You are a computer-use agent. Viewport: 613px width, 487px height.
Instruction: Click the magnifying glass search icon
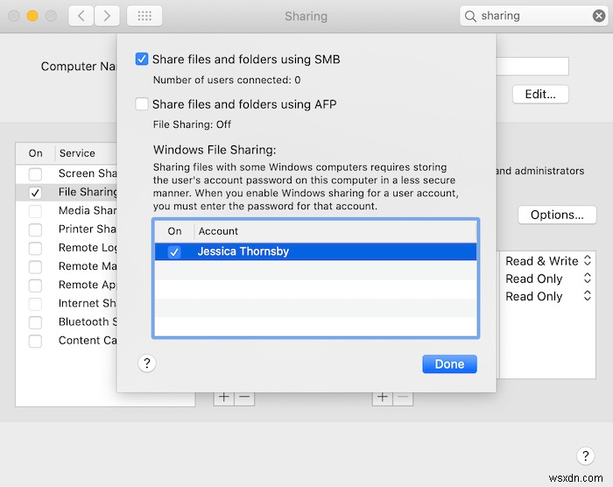[x=470, y=16]
